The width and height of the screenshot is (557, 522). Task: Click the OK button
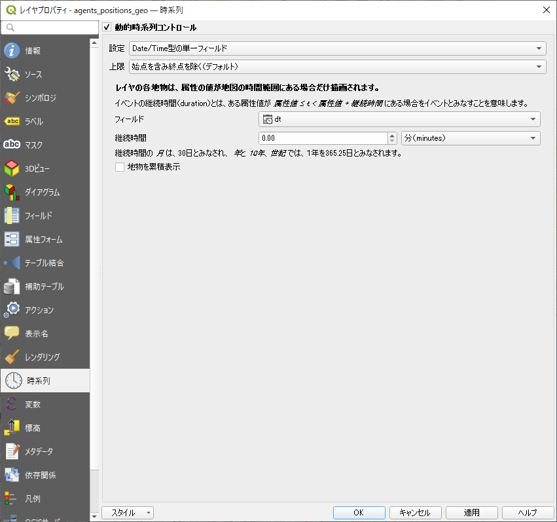click(x=358, y=513)
